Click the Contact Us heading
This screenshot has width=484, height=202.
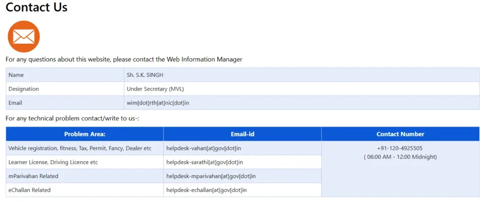pos(36,8)
